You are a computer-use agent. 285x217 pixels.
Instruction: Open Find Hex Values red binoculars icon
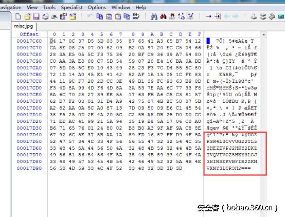[x=163, y=16]
